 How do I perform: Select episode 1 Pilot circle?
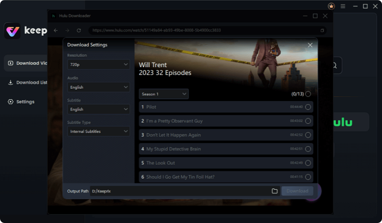pos(308,107)
